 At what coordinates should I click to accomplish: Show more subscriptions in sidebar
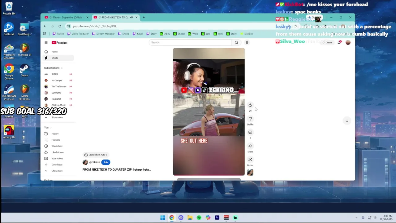pyautogui.click(x=57, y=117)
